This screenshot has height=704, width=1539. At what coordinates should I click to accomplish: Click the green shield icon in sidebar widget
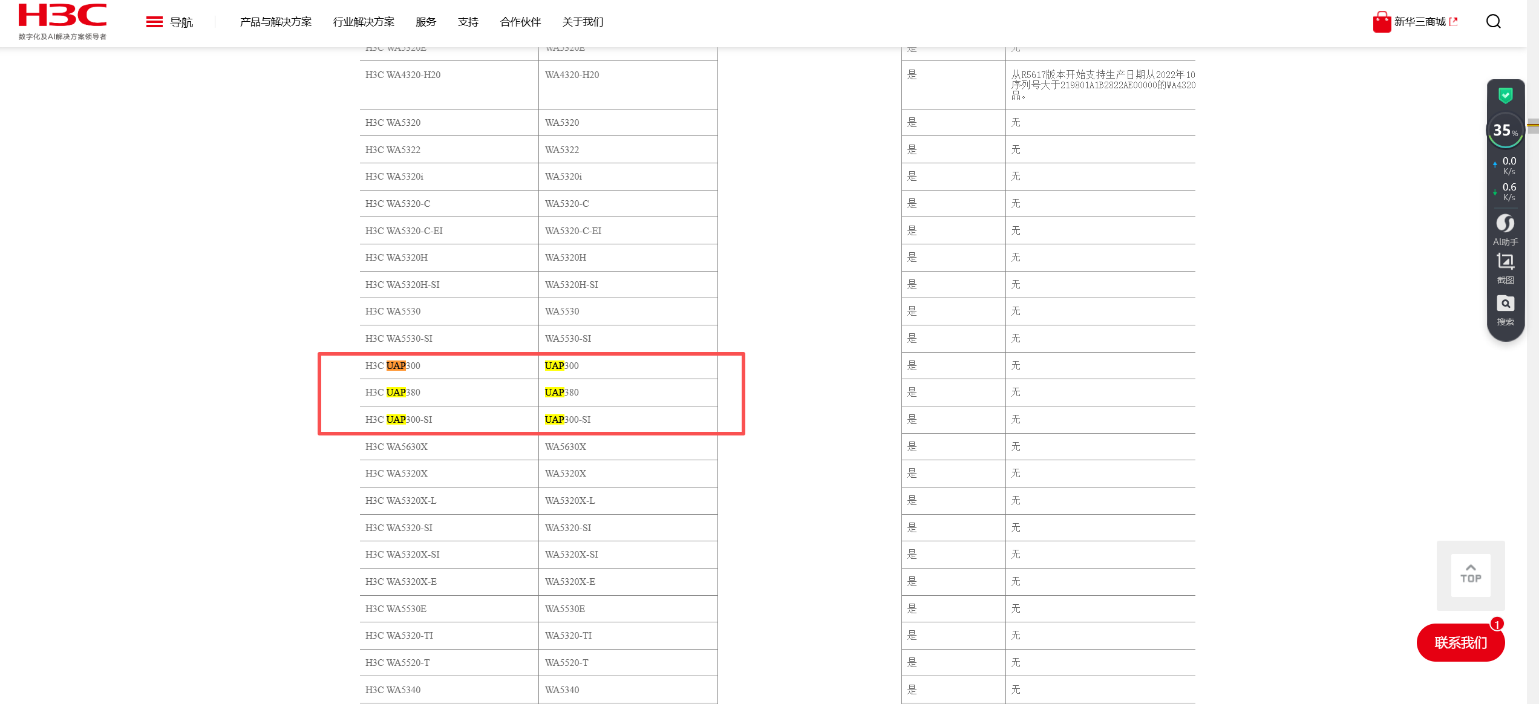pyautogui.click(x=1505, y=96)
